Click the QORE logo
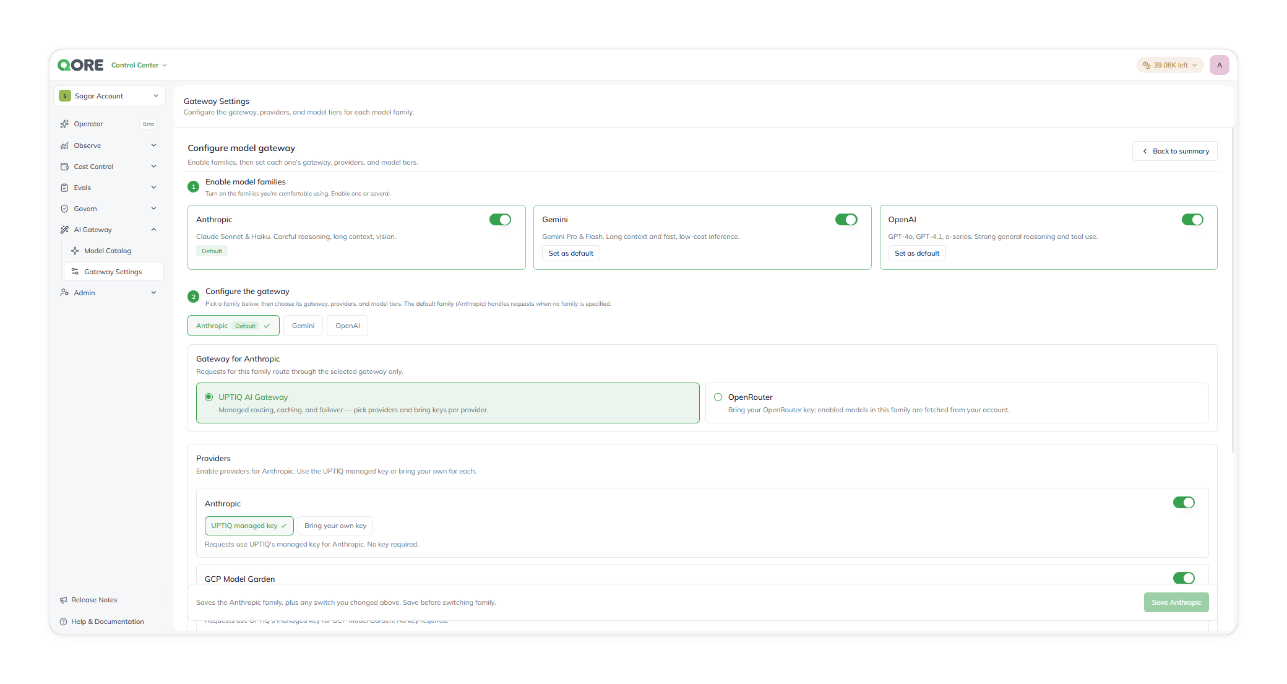Screen dimensions: 1287x684 click(80, 65)
